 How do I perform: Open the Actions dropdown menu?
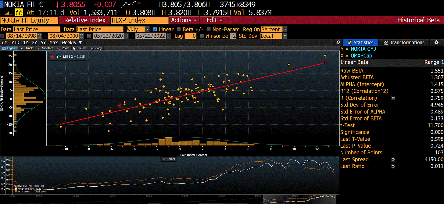[184, 20]
